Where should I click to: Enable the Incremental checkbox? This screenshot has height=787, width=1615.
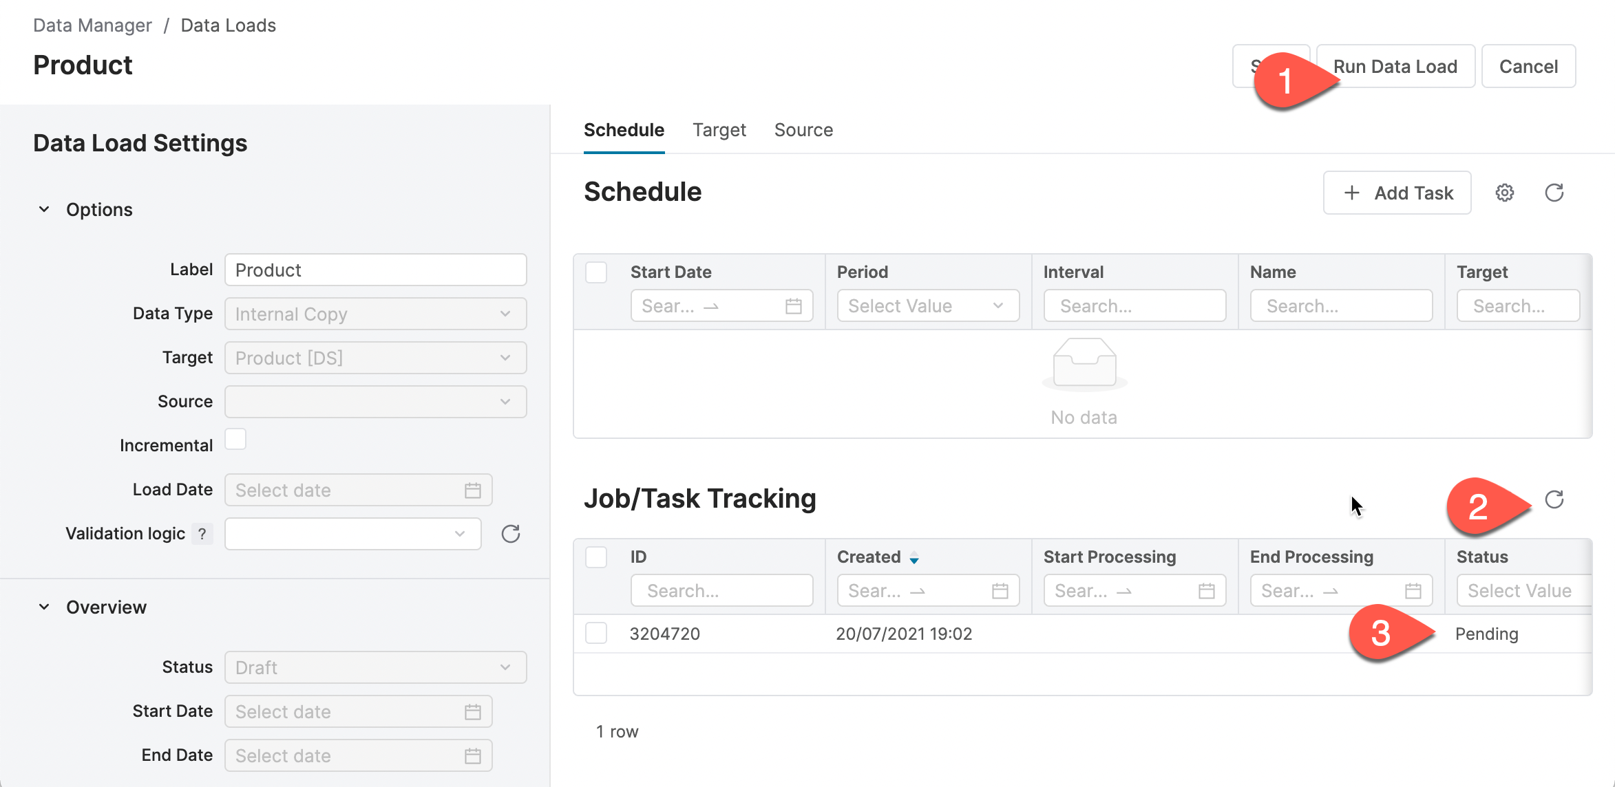[235, 440]
